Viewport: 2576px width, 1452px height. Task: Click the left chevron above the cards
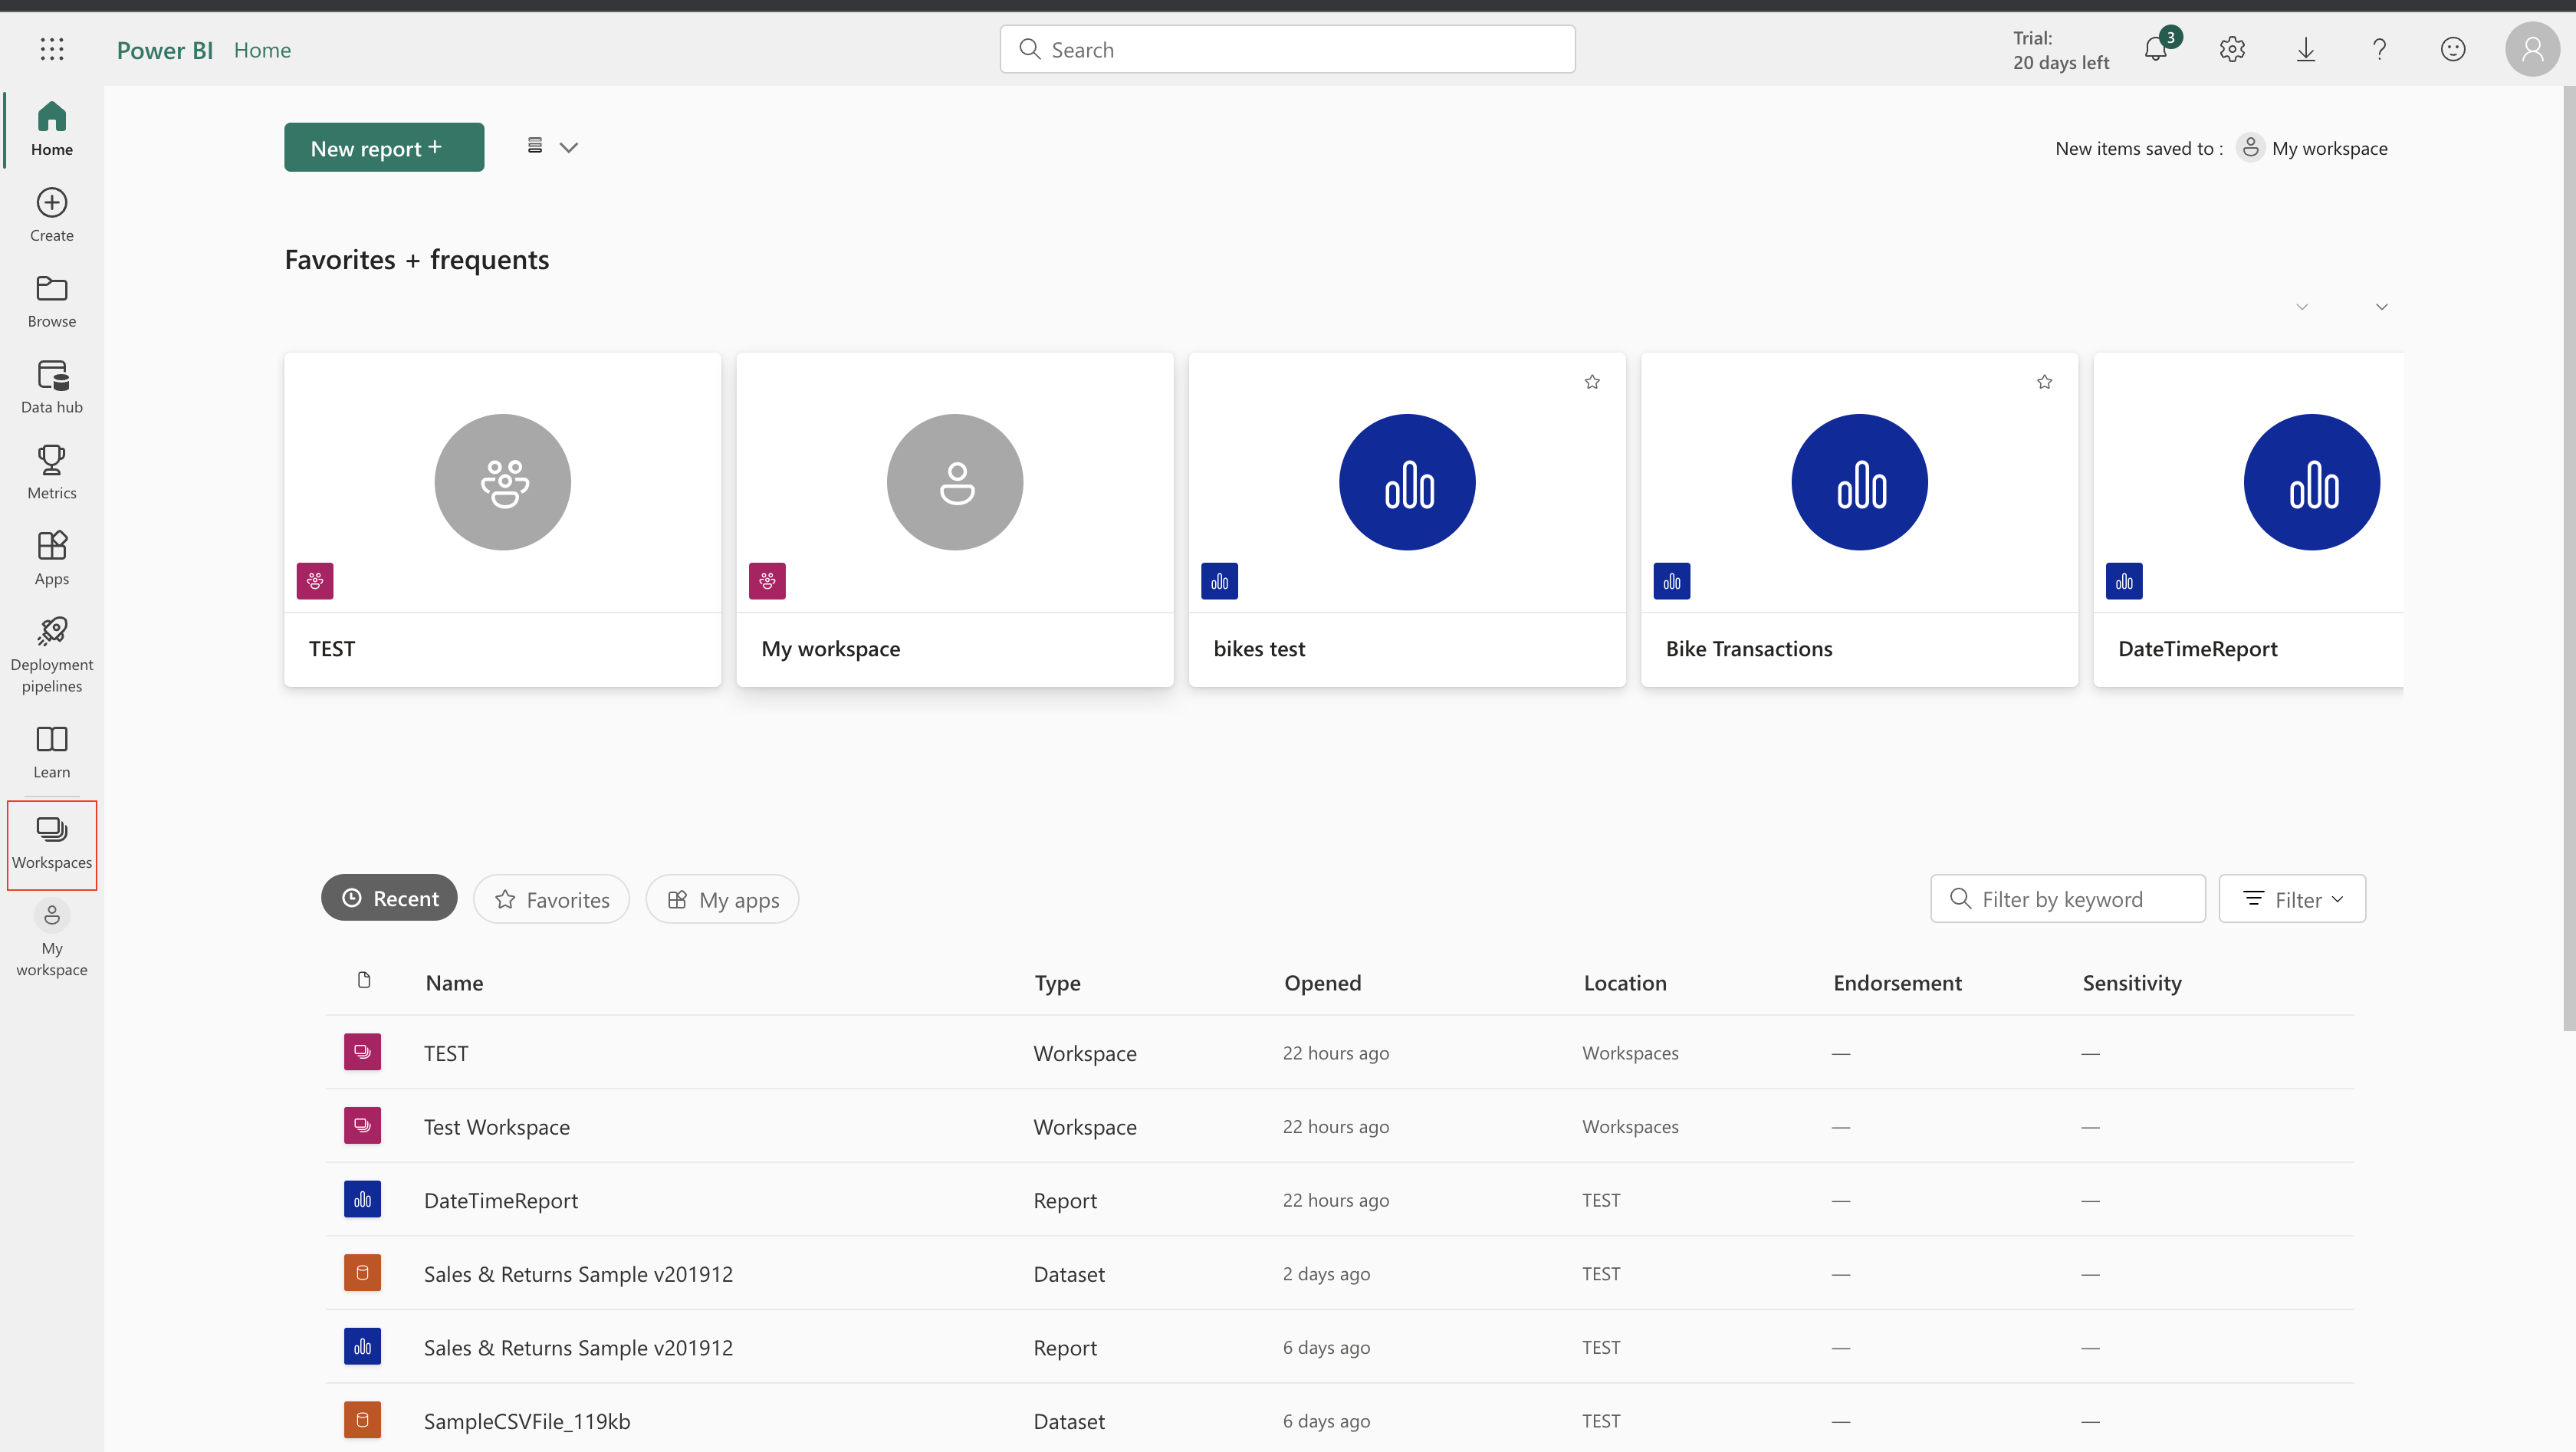pyautogui.click(x=2302, y=307)
